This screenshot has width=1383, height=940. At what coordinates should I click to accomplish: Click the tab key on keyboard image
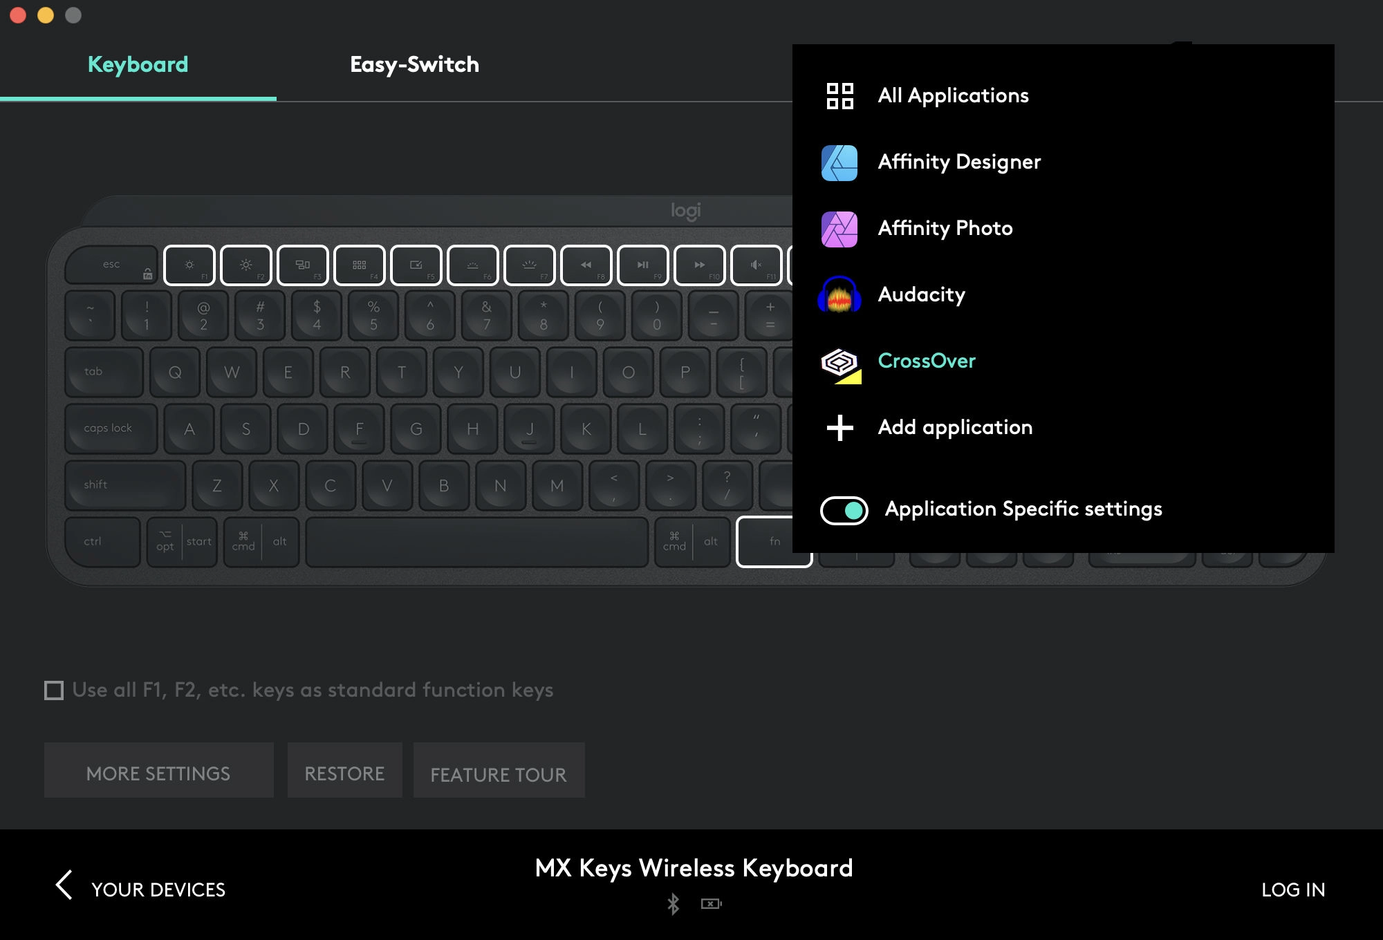coord(104,372)
